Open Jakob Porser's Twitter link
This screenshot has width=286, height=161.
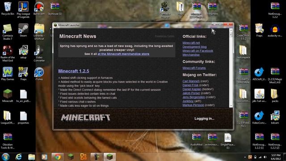[191, 93]
